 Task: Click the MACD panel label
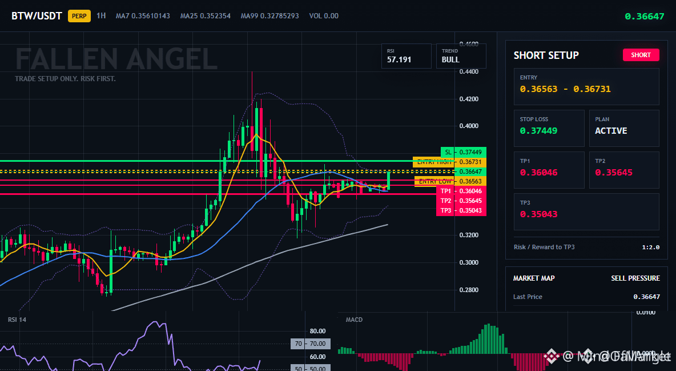tap(354, 320)
